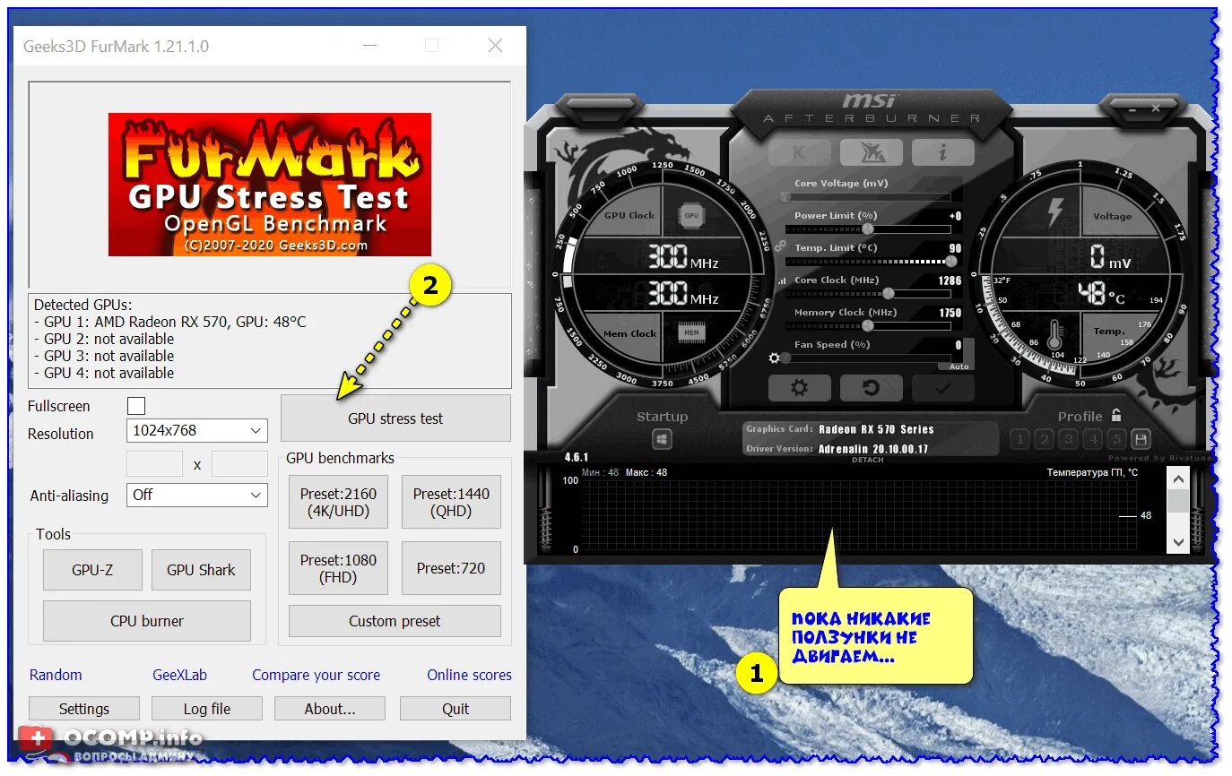Select profile slot 5 in Afterburner

click(x=1116, y=439)
